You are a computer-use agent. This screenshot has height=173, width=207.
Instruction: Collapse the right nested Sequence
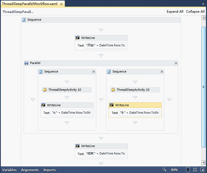pyautogui.click(x=162, y=72)
